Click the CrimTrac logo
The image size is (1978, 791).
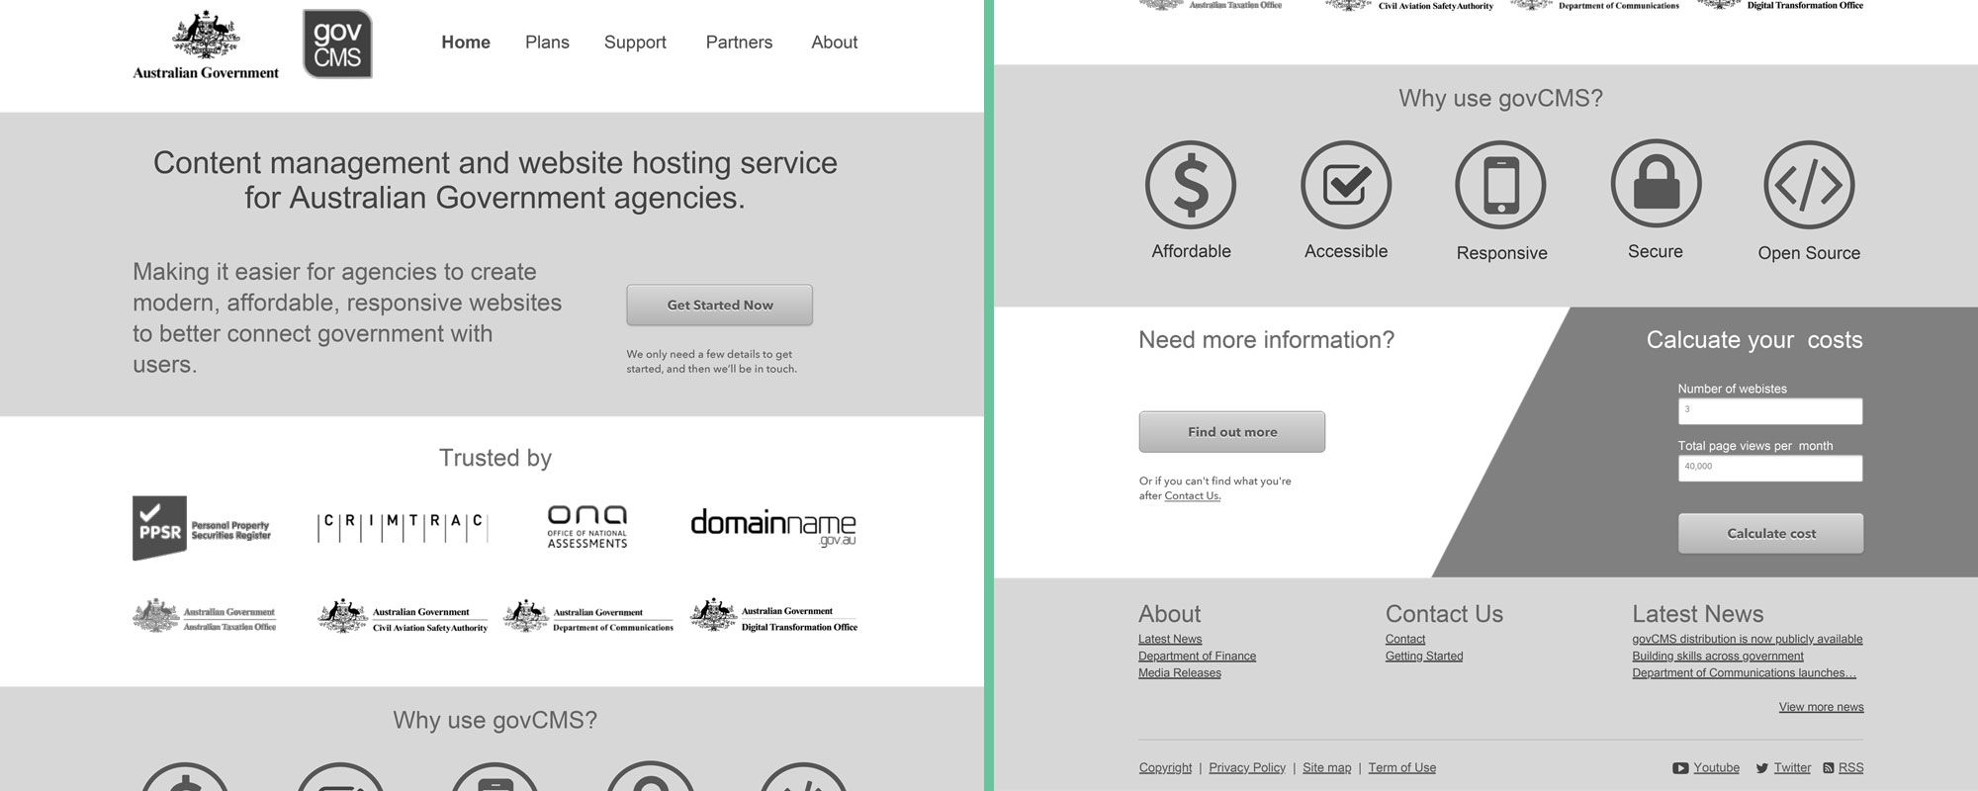click(x=403, y=527)
